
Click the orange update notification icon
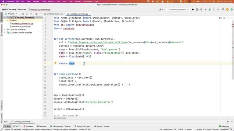(227, 9)
